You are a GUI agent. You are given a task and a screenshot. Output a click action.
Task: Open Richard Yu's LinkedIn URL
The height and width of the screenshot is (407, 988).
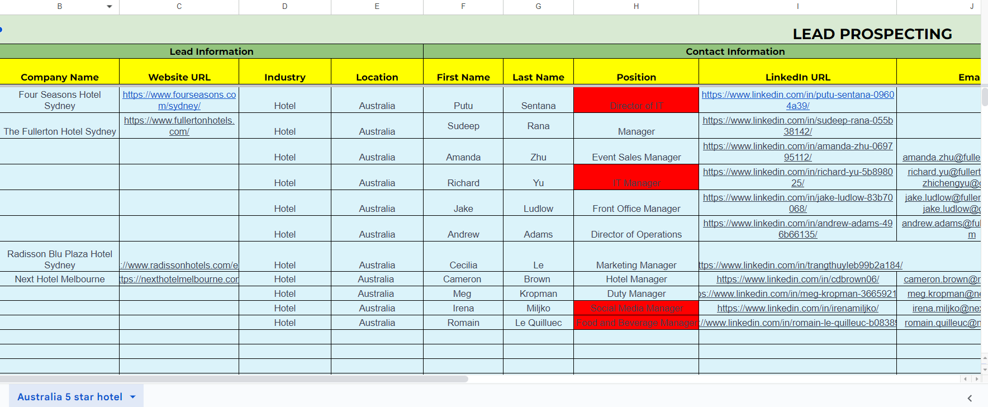coord(798,177)
